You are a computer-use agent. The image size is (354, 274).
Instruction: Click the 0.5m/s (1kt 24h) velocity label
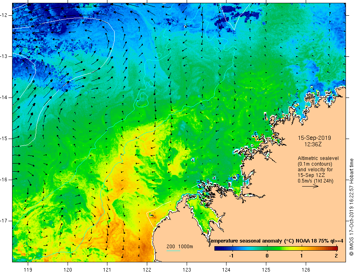coord(315,181)
